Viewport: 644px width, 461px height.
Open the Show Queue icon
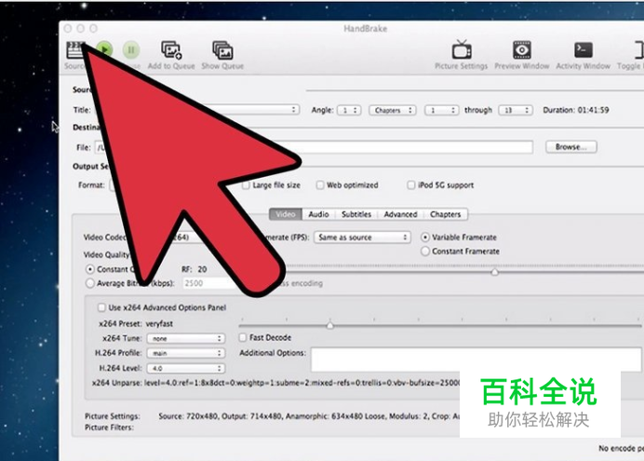pos(222,50)
